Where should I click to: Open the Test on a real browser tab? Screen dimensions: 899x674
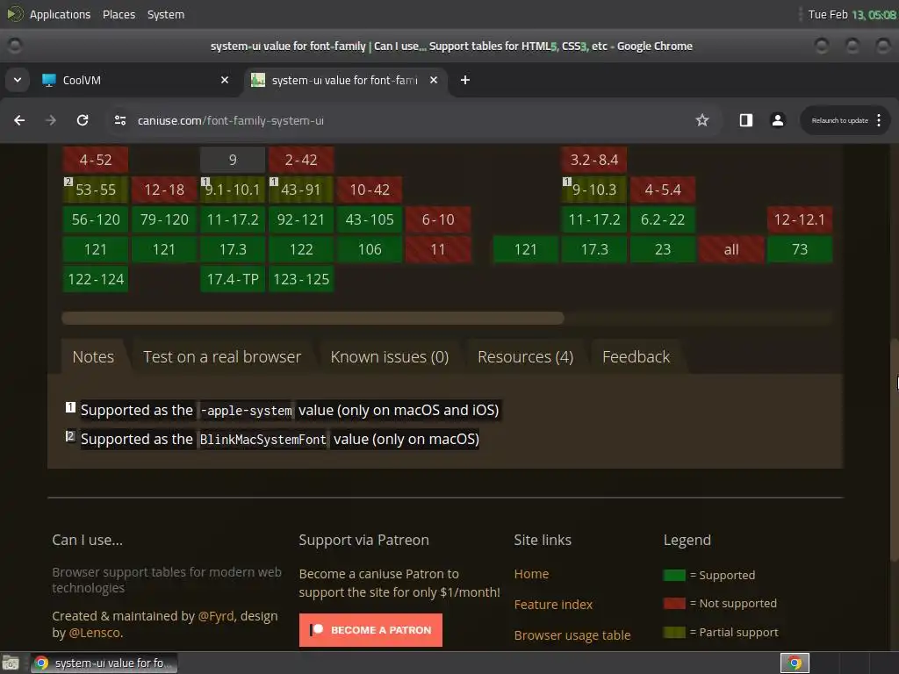point(222,357)
